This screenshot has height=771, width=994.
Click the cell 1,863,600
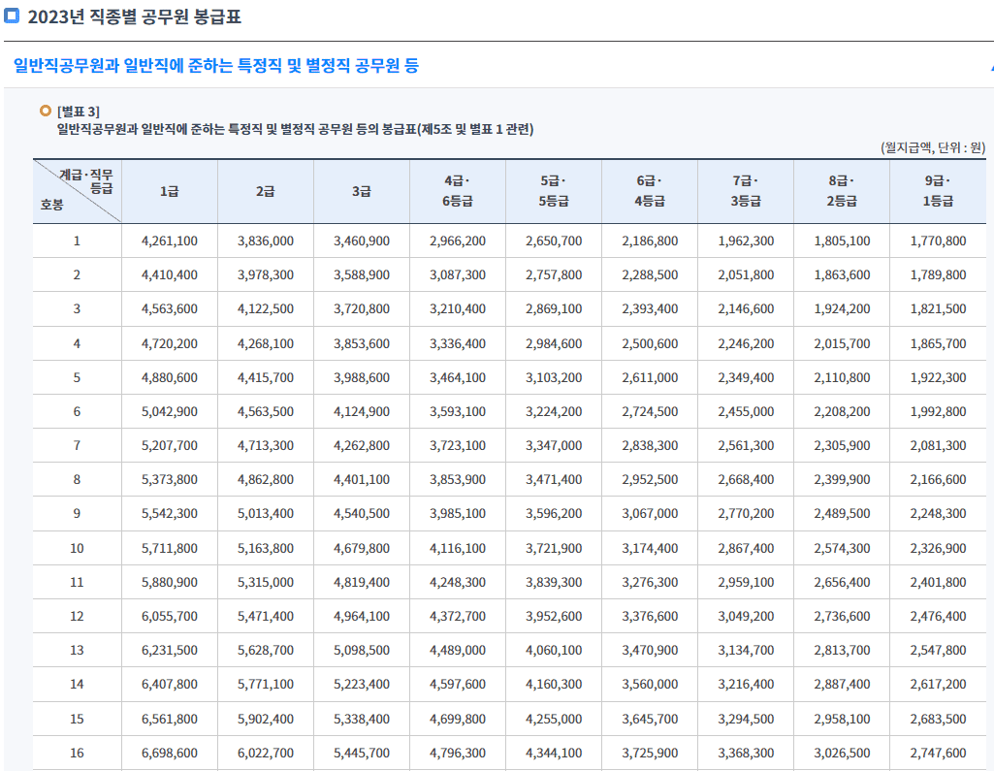pos(842,275)
